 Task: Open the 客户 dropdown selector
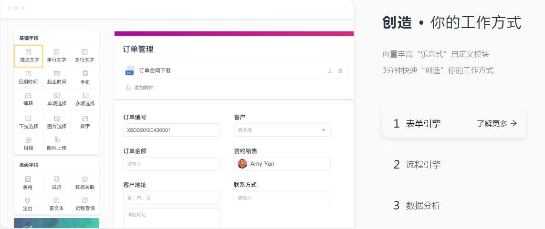tap(282, 130)
